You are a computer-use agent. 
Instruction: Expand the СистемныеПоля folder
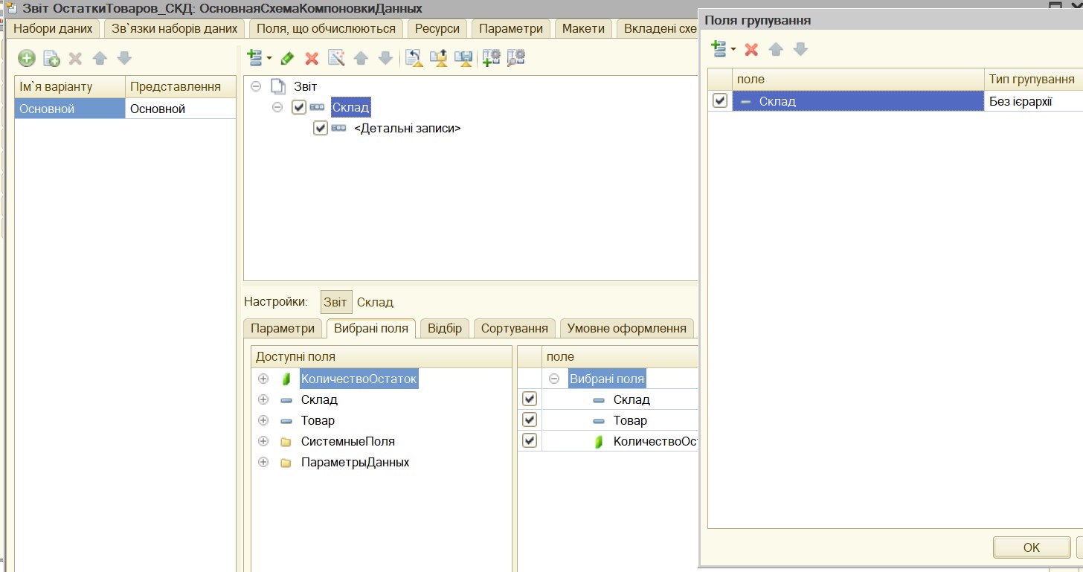263,442
